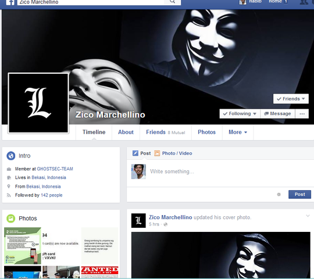The image size is (314, 279).
Task: Click the user avatar in the composer
Action: [x=138, y=171]
